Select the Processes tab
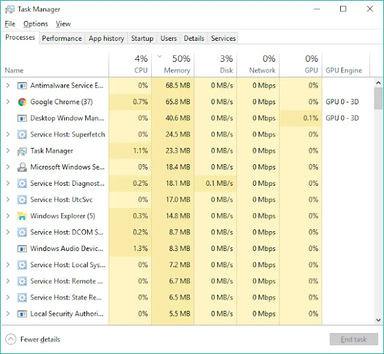 point(20,37)
